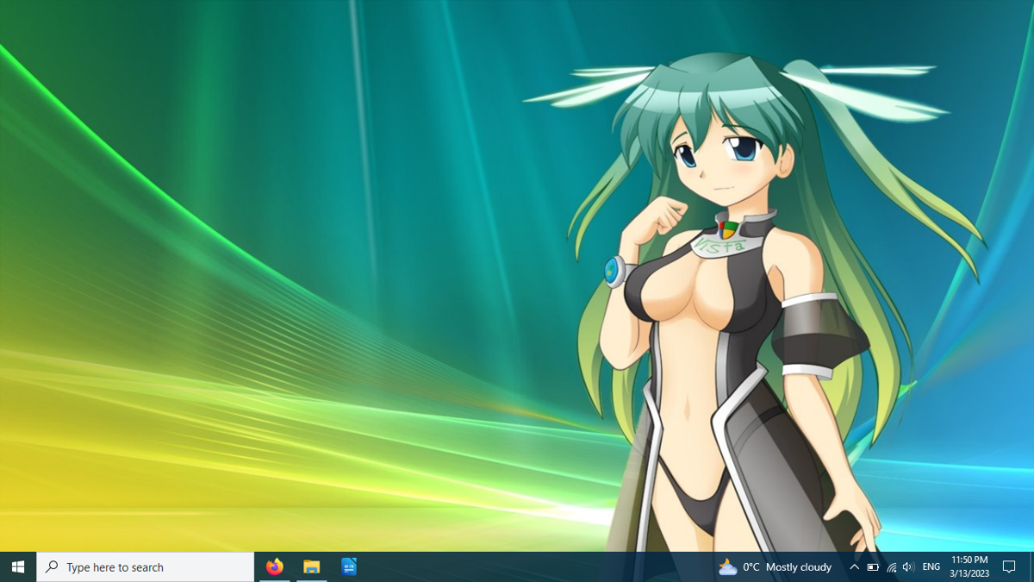Click the weather widget's cloud icon

727,566
